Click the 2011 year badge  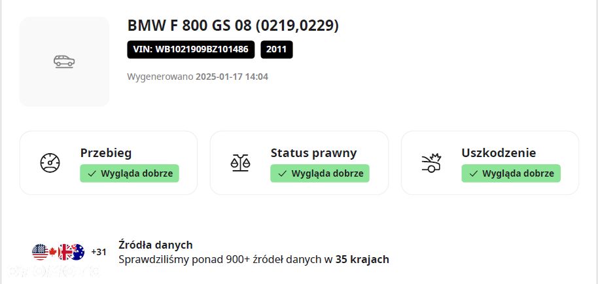click(277, 50)
